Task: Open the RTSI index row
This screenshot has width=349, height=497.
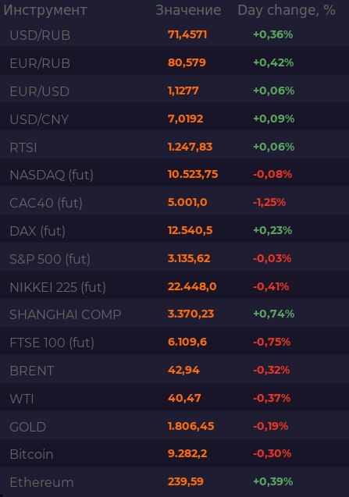Action: [175, 147]
